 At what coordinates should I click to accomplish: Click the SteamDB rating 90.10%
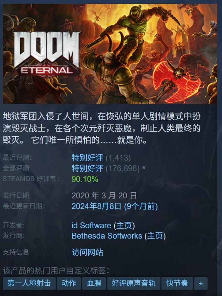[85, 179]
